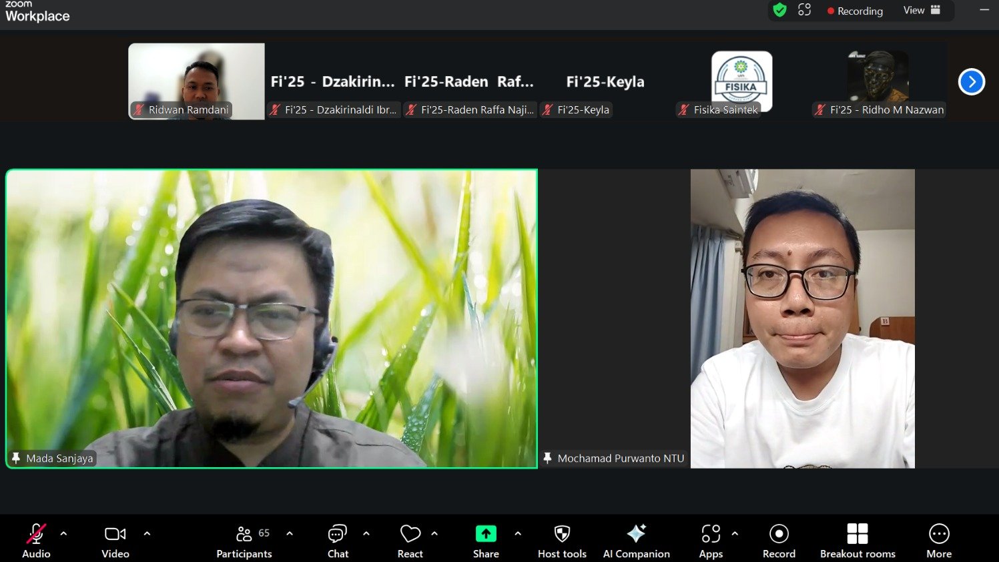Launch the AI Companion

[x=636, y=535]
